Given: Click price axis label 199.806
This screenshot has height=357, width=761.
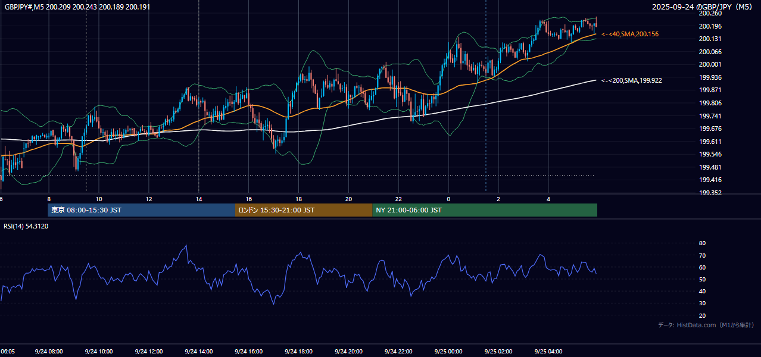Looking at the screenshot, I should point(710,103).
